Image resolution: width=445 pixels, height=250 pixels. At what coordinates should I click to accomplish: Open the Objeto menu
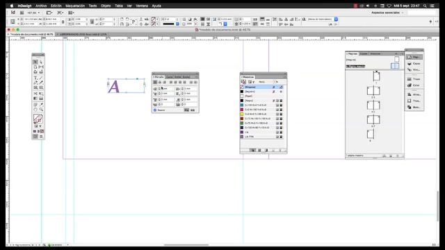[106, 6]
